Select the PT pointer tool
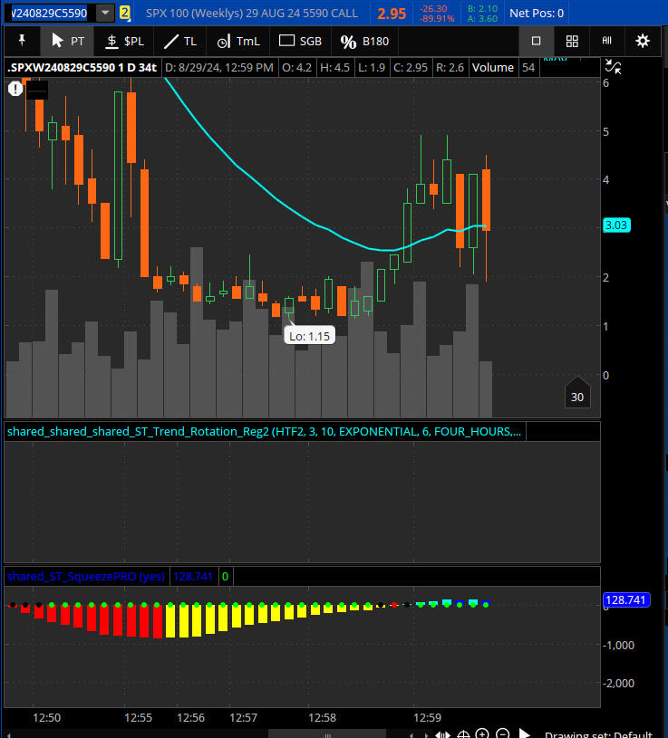Viewport: 668px width, 738px height. pos(67,41)
